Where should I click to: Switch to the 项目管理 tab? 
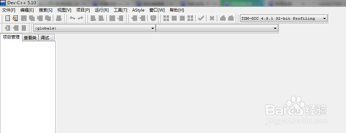point(11,37)
